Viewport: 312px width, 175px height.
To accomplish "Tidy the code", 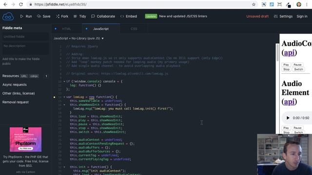I will click(x=79, y=16).
